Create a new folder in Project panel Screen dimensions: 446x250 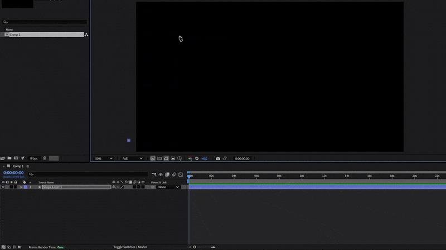[9, 158]
